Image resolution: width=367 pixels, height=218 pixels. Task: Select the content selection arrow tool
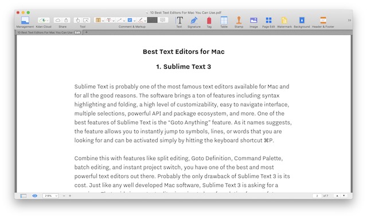86,21
